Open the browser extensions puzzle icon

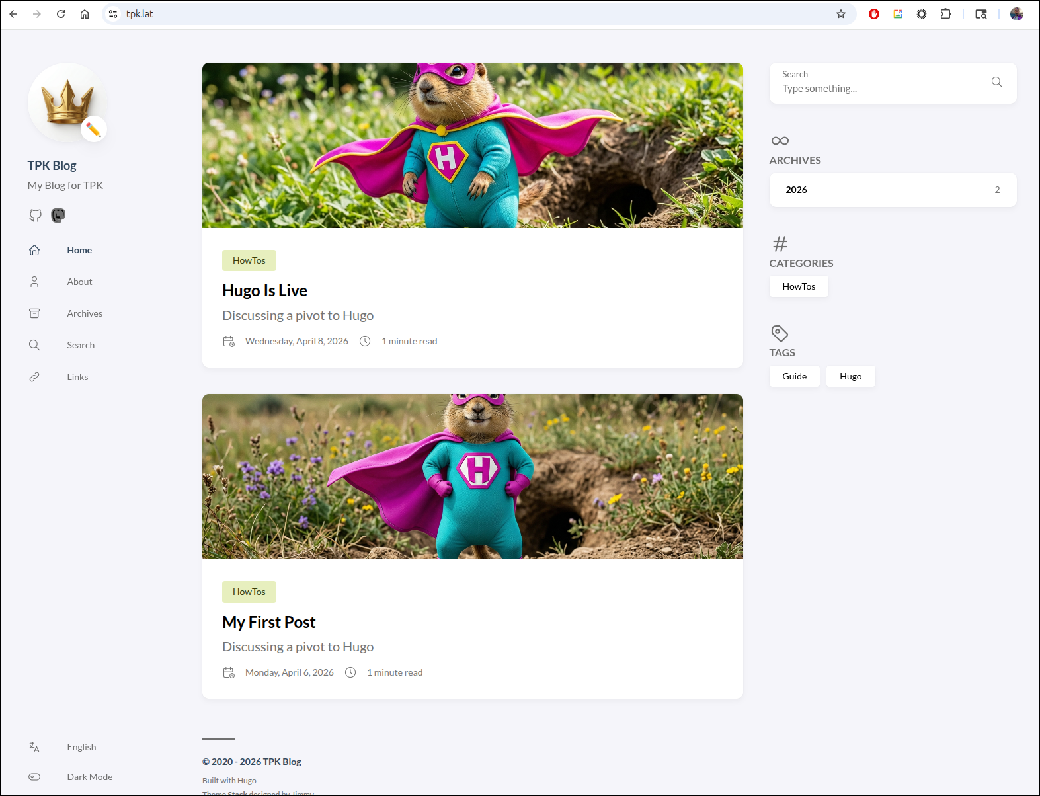(945, 14)
